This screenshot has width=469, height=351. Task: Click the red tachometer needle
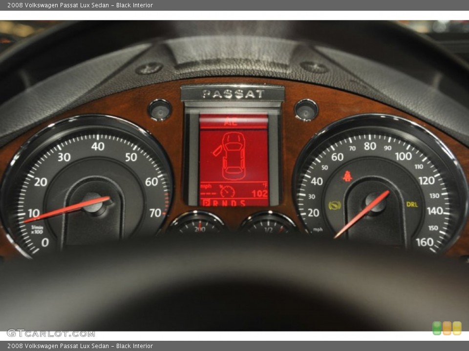tap(67, 210)
